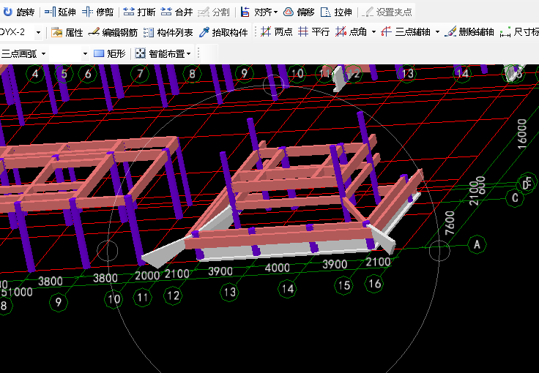
Task: Expand the 点角 dropdown arrow
Action: pyautogui.click(x=373, y=32)
